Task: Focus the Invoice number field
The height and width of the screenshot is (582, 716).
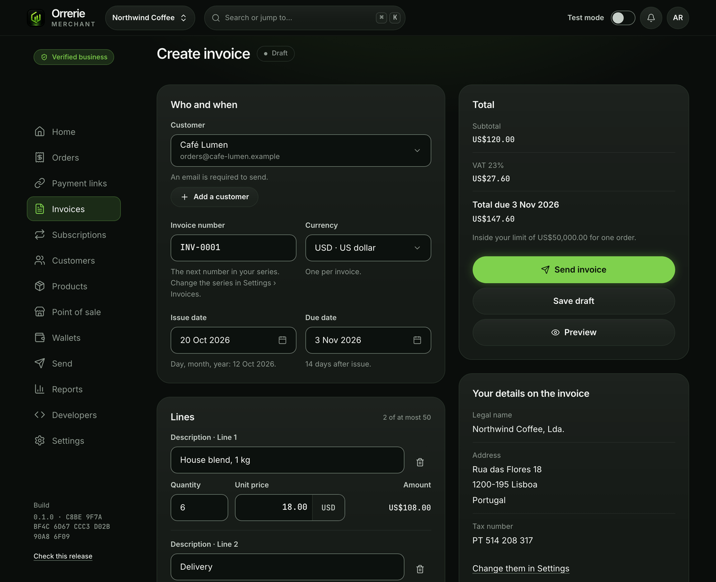Action: (x=233, y=248)
